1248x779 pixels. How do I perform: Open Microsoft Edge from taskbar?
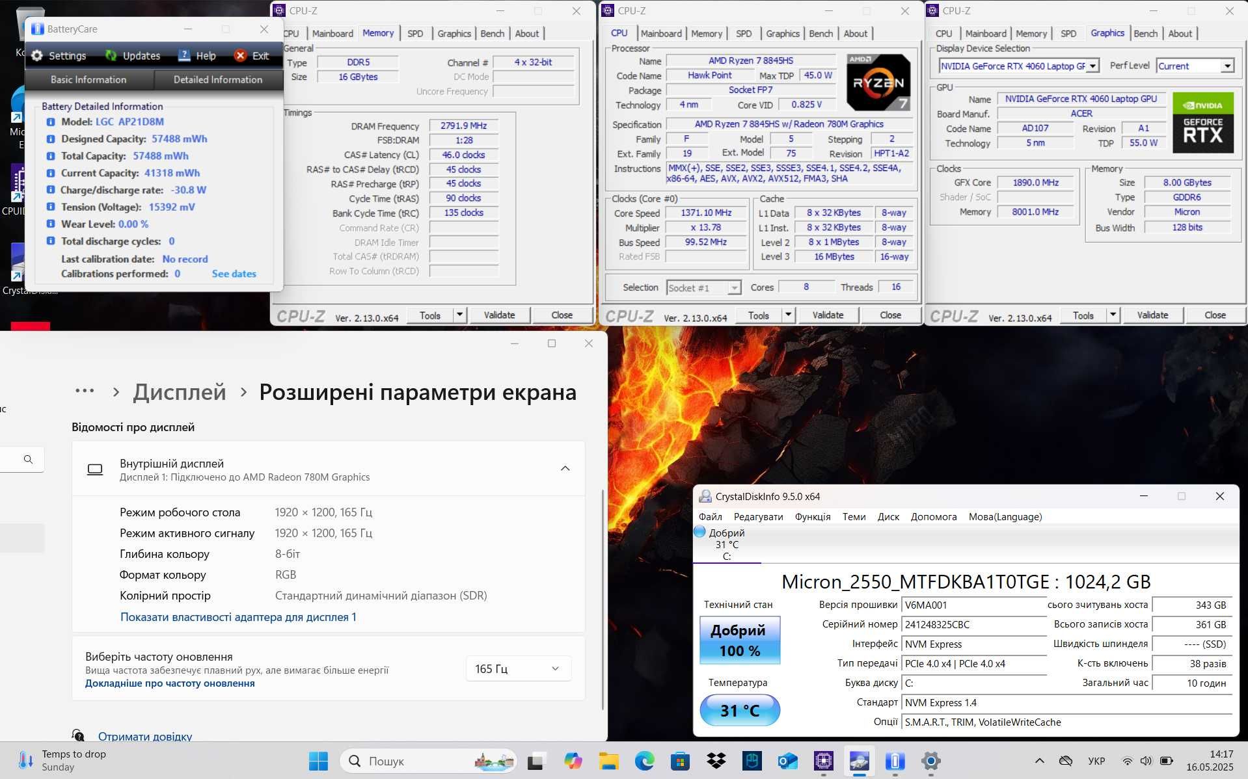click(x=644, y=760)
